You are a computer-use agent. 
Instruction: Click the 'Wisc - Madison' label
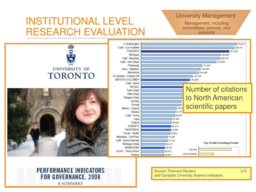pos(130,69)
